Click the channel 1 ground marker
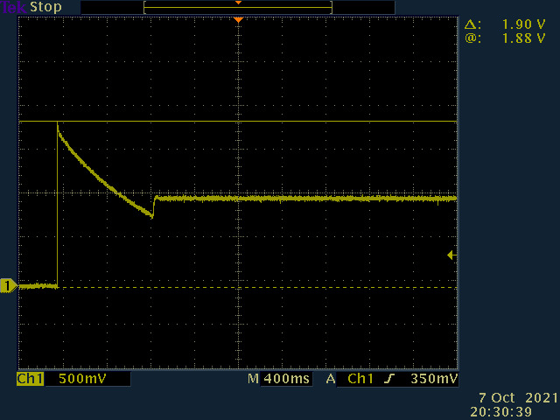This screenshot has height=420, width=560. [8, 286]
